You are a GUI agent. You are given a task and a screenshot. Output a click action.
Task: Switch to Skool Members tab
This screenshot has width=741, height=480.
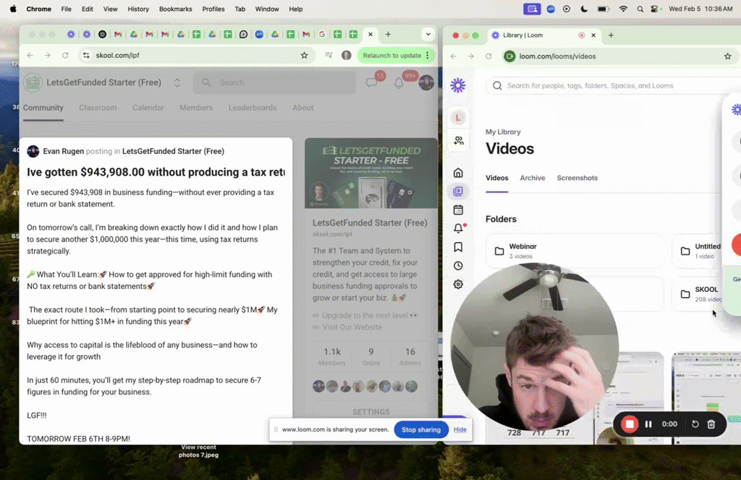[x=196, y=108]
